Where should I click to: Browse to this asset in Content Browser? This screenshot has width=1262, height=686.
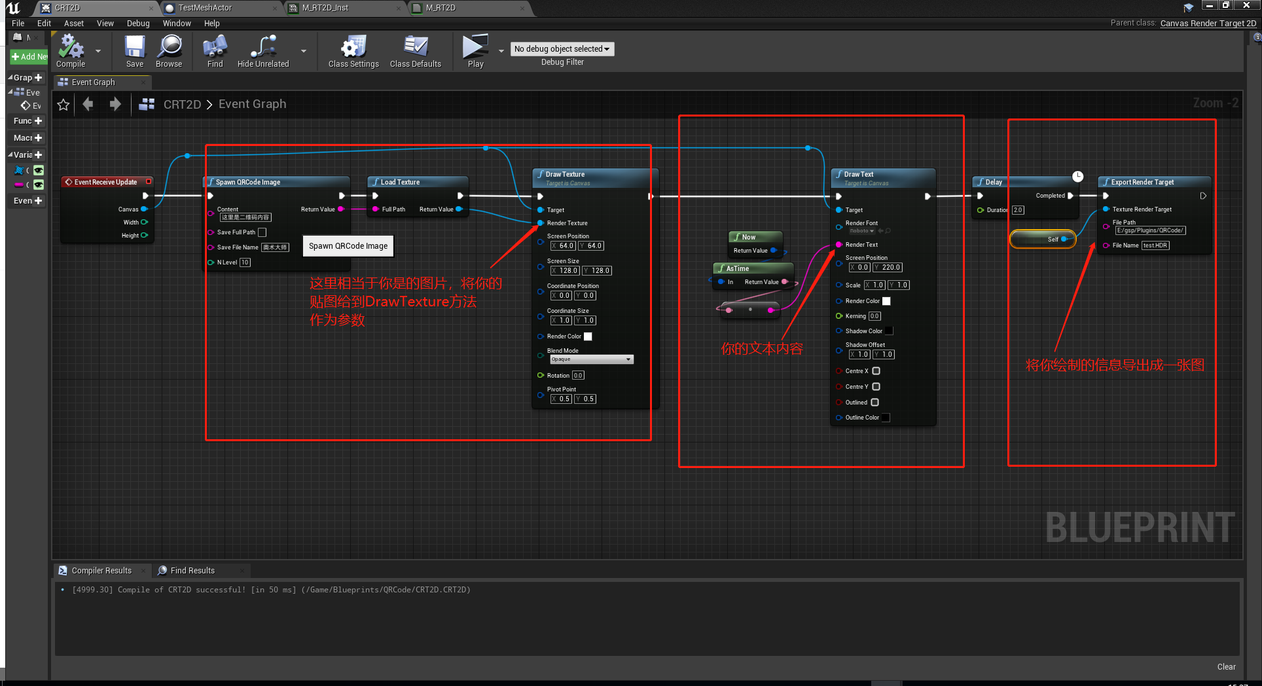(x=170, y=50)
